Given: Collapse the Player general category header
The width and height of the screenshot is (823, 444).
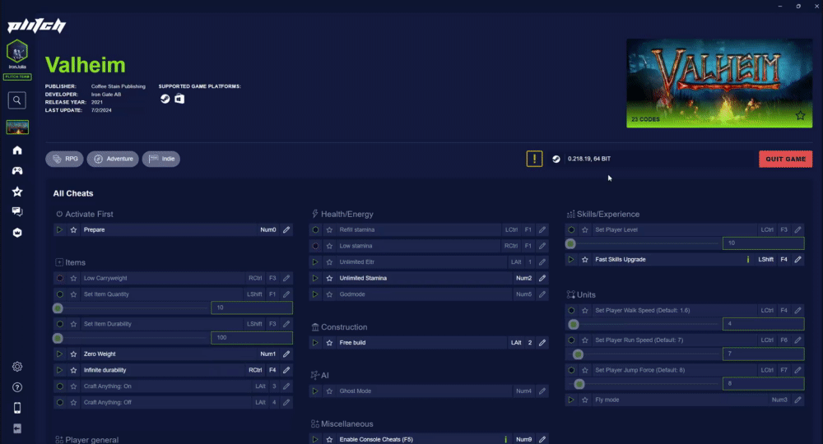Looking at the screenshot, I should point(86,439).
